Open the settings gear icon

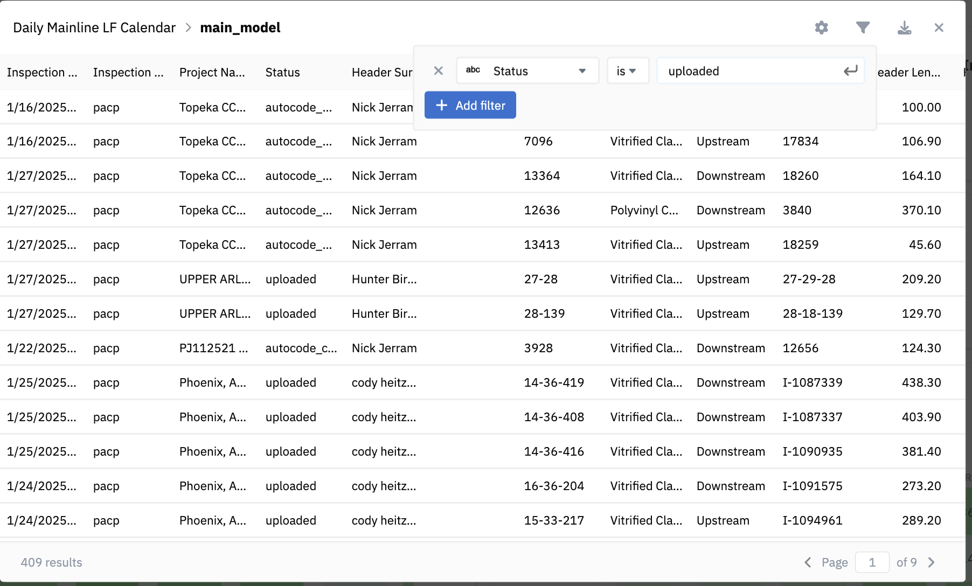[821, 27]
